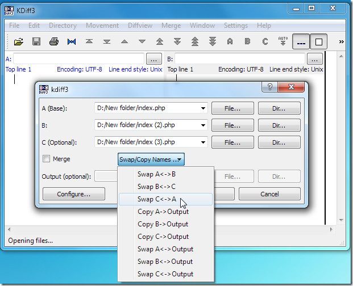The width and height of the screenshot is (353, 286).
Task: Click File... button for C (Optional)
Action: coord(232,142)
